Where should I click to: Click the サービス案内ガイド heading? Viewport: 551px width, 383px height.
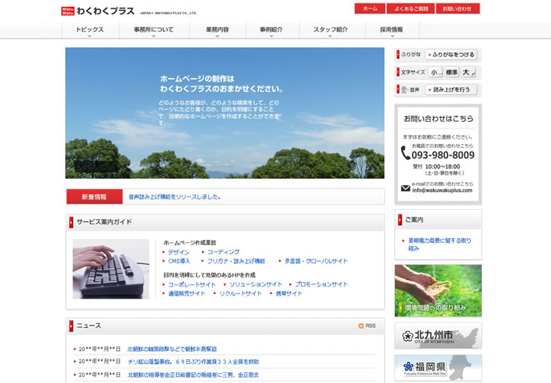(104, 222)
